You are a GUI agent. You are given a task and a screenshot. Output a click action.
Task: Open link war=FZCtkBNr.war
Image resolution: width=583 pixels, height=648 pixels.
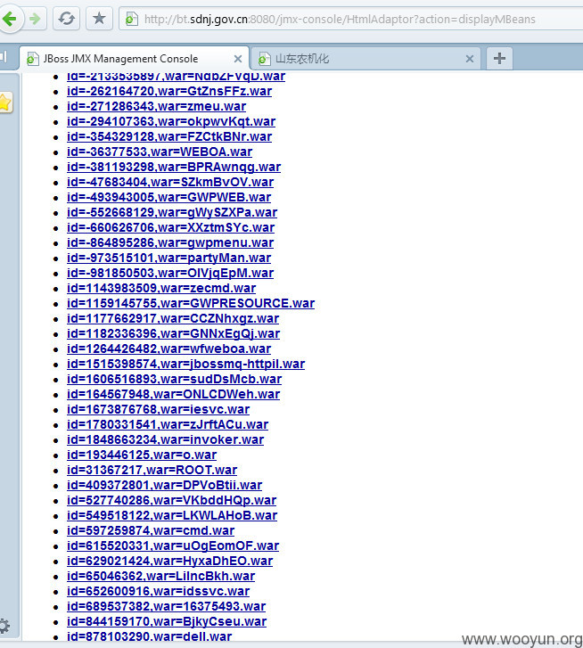(x=169, y=136)
